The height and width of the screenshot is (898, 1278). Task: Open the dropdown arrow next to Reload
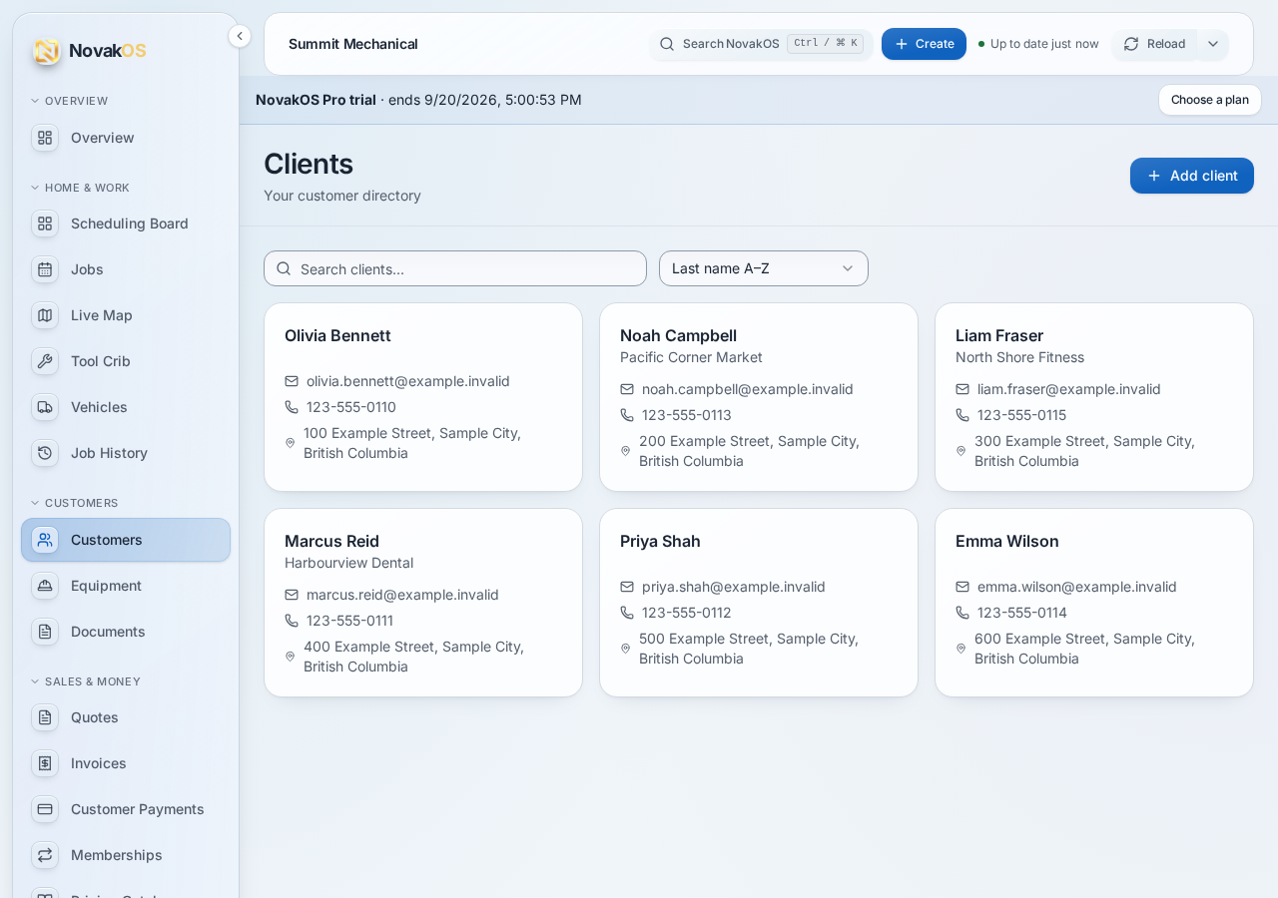(x=1213, y=44)
